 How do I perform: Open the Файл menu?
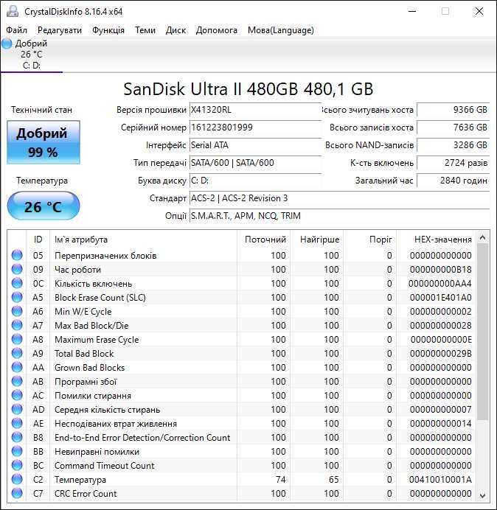tap(17, 30)
